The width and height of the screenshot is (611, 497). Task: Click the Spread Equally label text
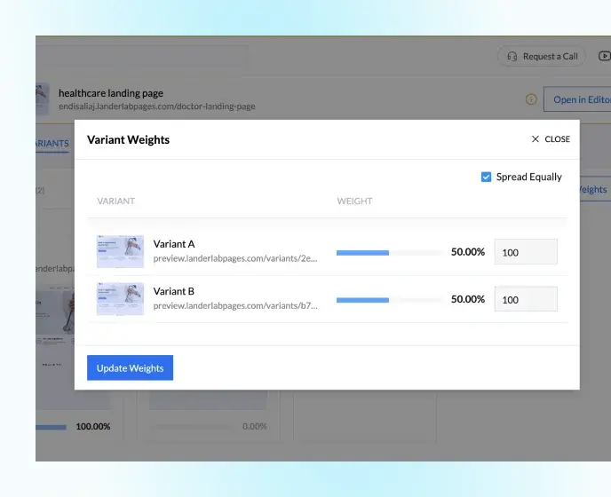click(528, 177)
